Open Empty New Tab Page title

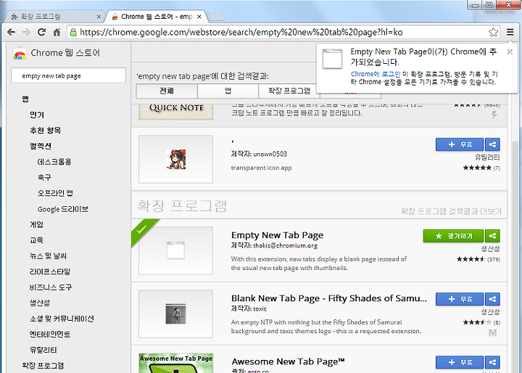pyautogui.click(x=277, y=235)
